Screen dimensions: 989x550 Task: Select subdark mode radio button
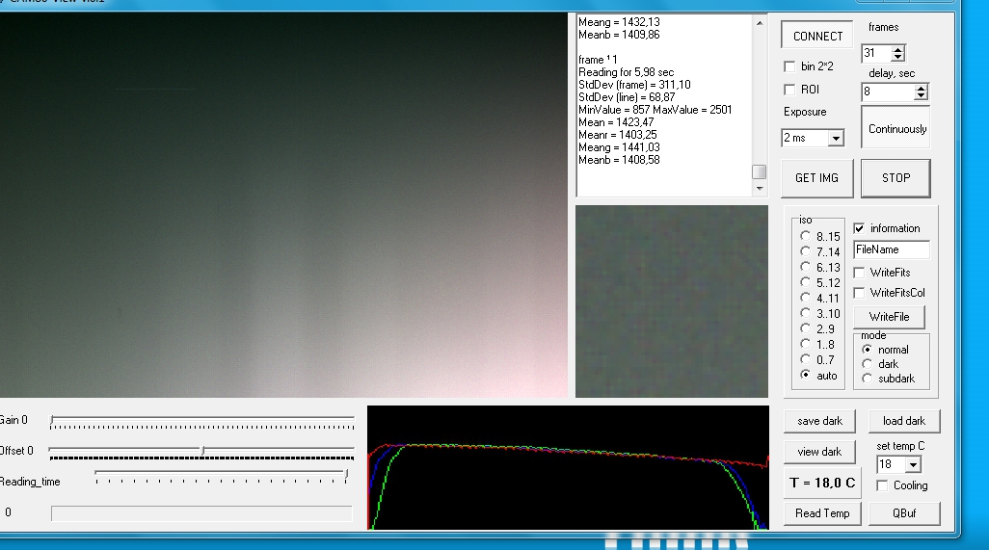(x=868, y=379)
